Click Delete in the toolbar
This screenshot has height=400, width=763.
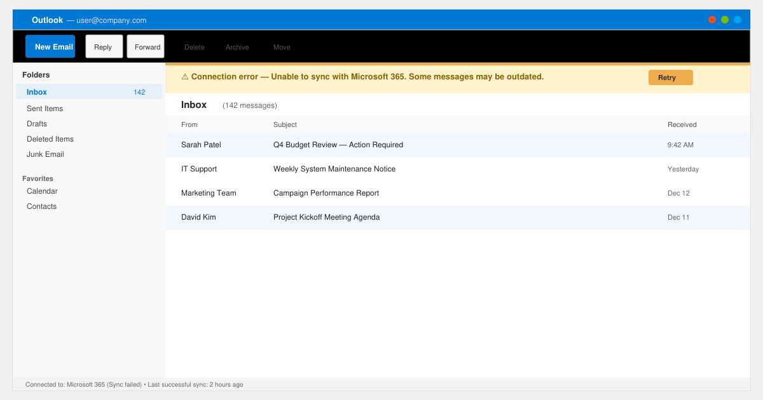[195, 47]
